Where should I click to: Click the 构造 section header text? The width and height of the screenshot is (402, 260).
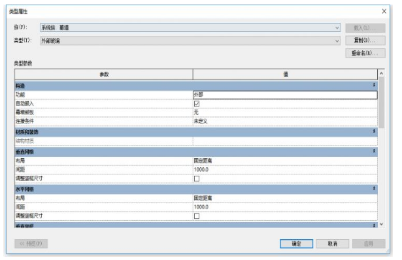[20, 86]
